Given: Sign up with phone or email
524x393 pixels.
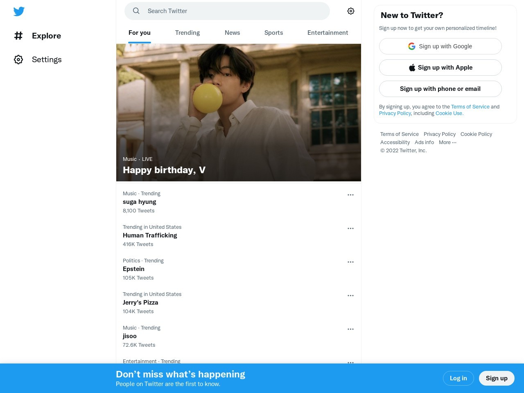Looking at the screenshot, I should pyautogui.click(x=440, y=89).
